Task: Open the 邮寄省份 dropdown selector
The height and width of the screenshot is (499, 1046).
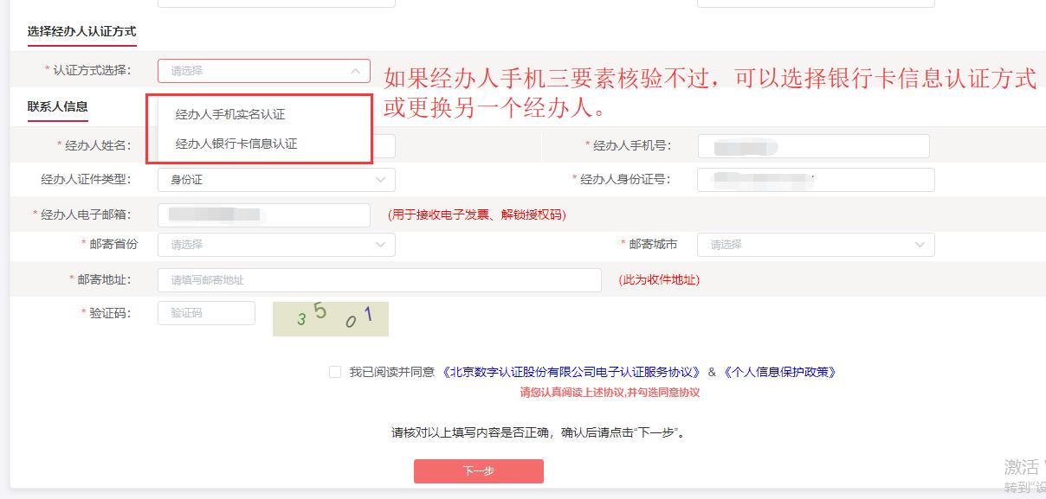Action: (275, 245)
